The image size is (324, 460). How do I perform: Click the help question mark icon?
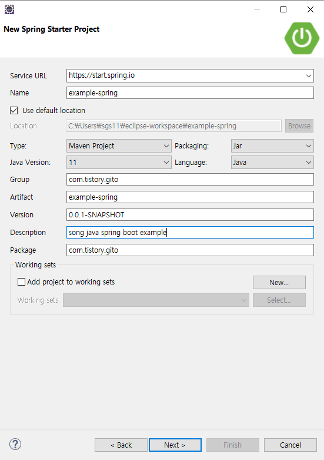click(15, 444)
